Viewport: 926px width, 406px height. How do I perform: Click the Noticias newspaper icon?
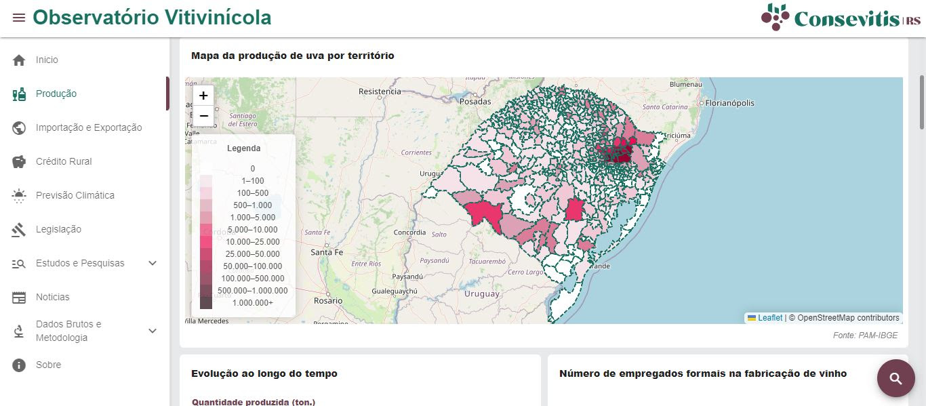pyautogui.click(x=19, y=298)
